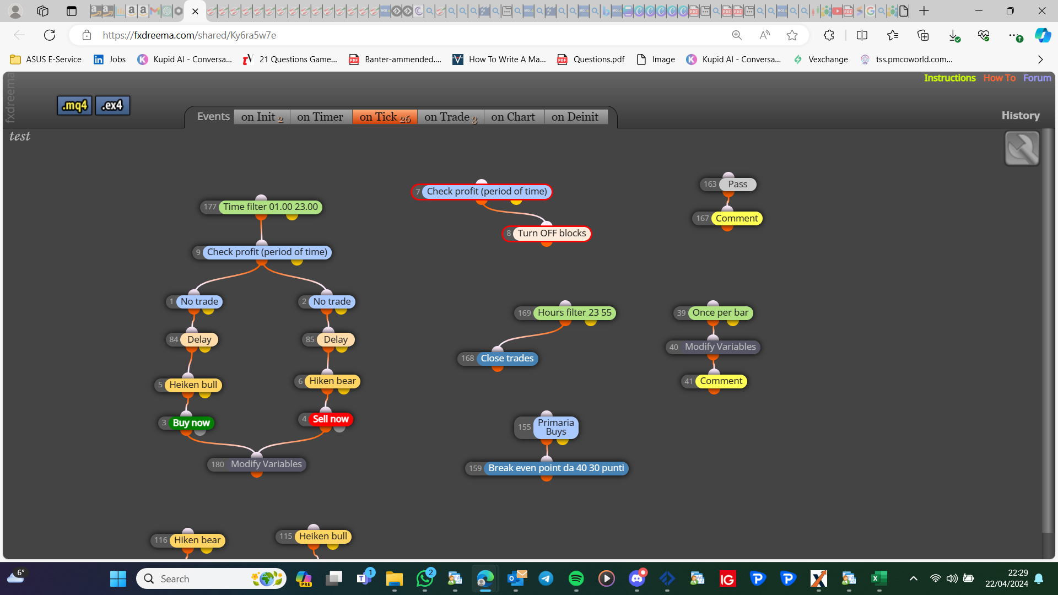Select Delay block number 84

pyautogui.click(x=192, y=340)
